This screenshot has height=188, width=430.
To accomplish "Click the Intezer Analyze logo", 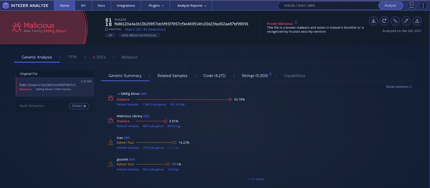I will 25,5.
